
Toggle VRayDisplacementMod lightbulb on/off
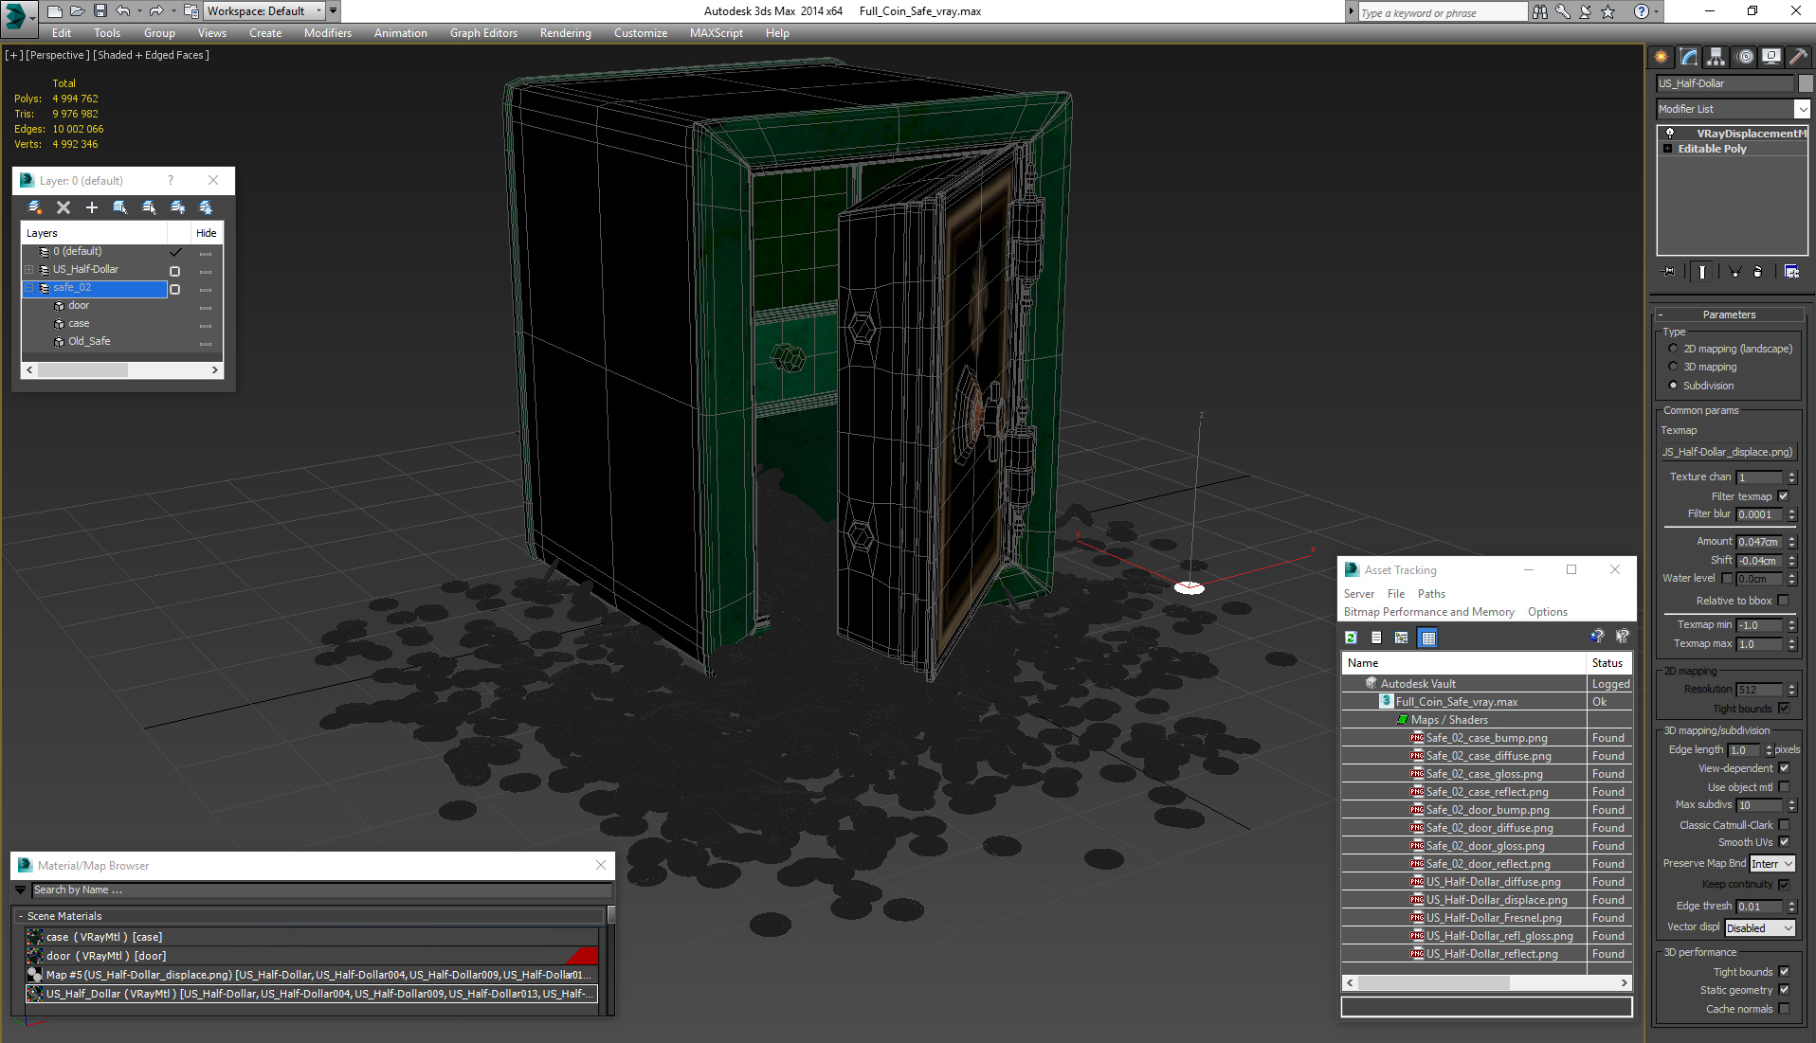1669,134
